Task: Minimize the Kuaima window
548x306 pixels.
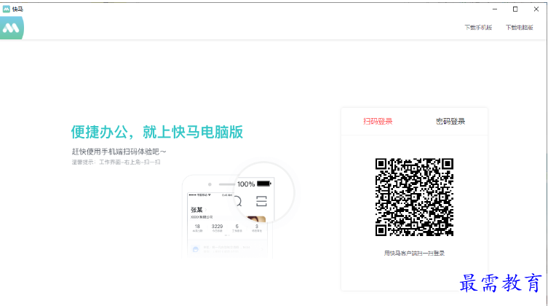Action: pyautogui.click(x=495, y=9)
